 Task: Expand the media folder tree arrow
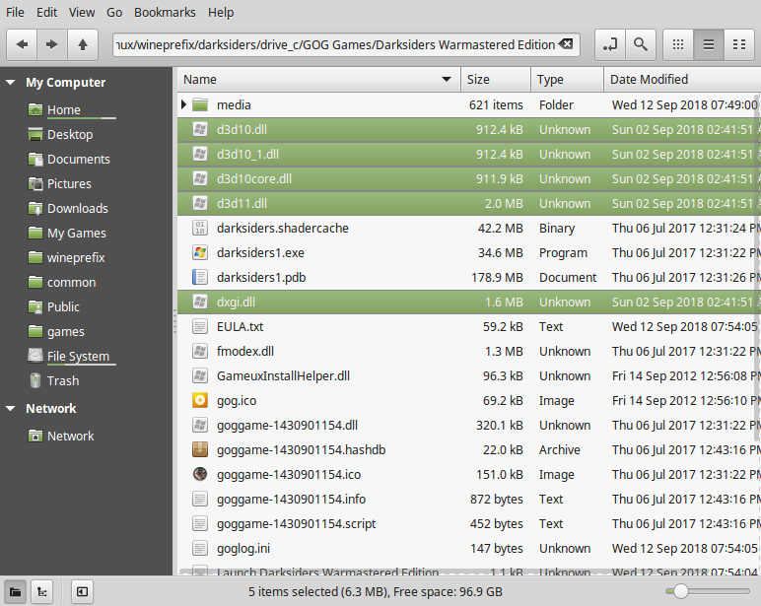[x=183, y=104]
